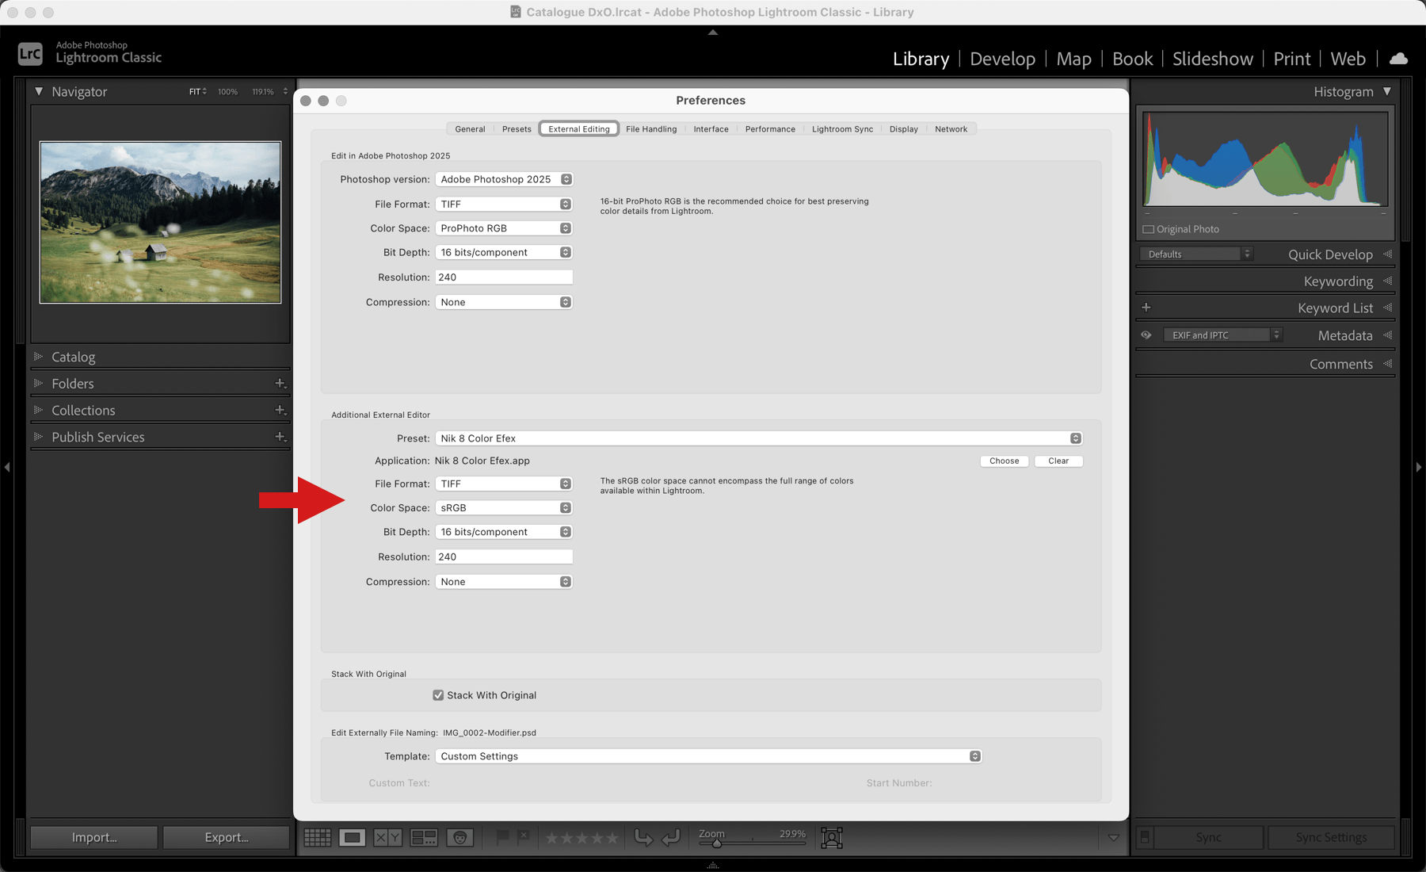The height and width of the screenshot is (872, 1426).
Task: Open the ProPhoto RGB Color Space dropdown
Action: 504,228
